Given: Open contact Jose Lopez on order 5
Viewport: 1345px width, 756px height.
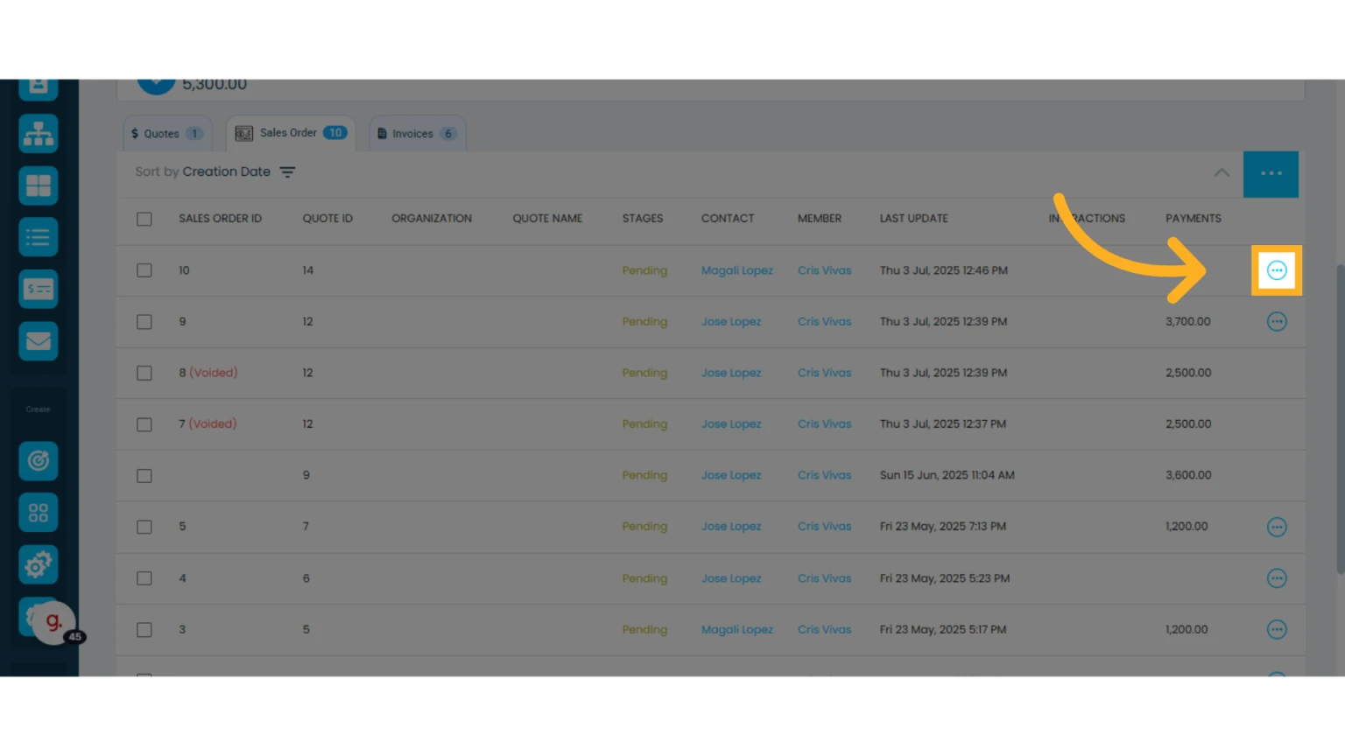Looking at the screenshot, I should click(x=730, y=526).
